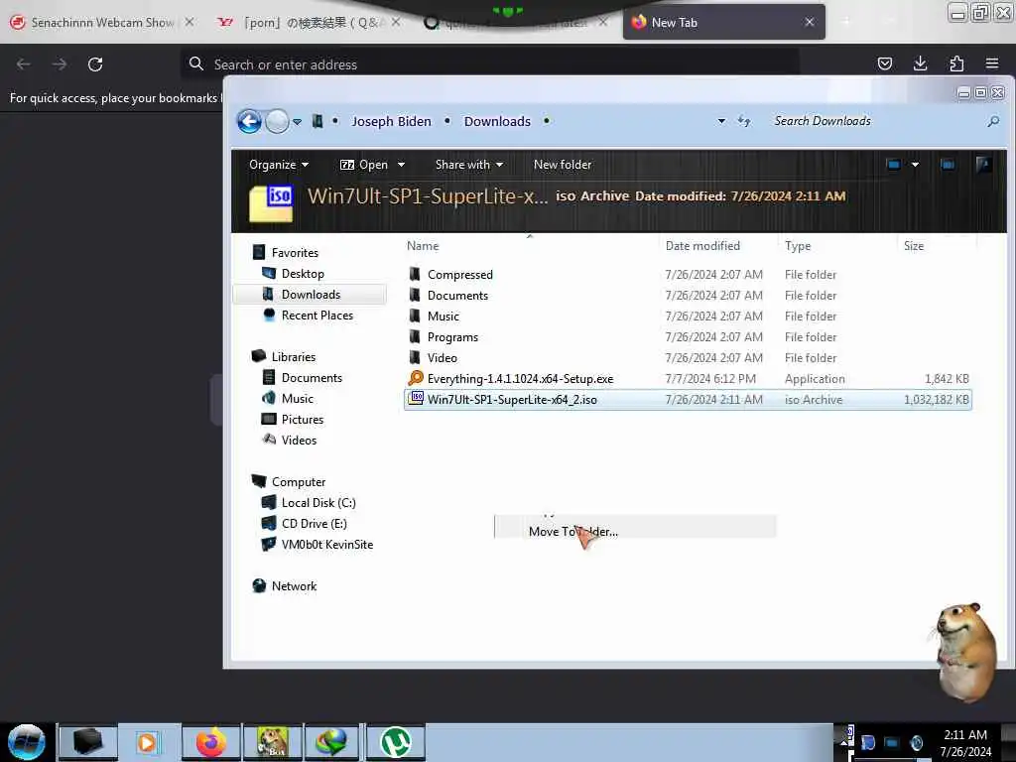Open the Firefox extensions icon
Viewport: 1016px width, 762px height.
point(956,63)
